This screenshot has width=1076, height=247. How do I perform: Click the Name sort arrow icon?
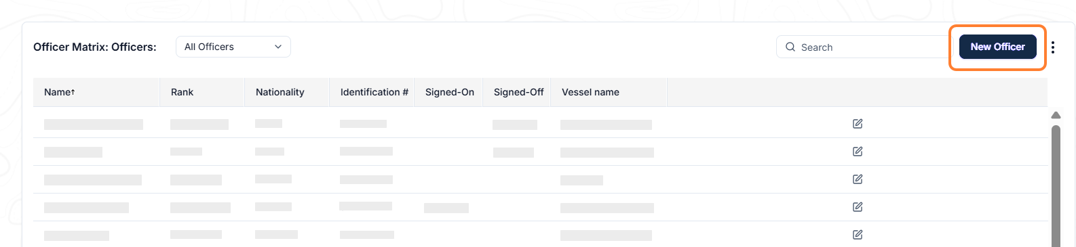tap(73, 92)
